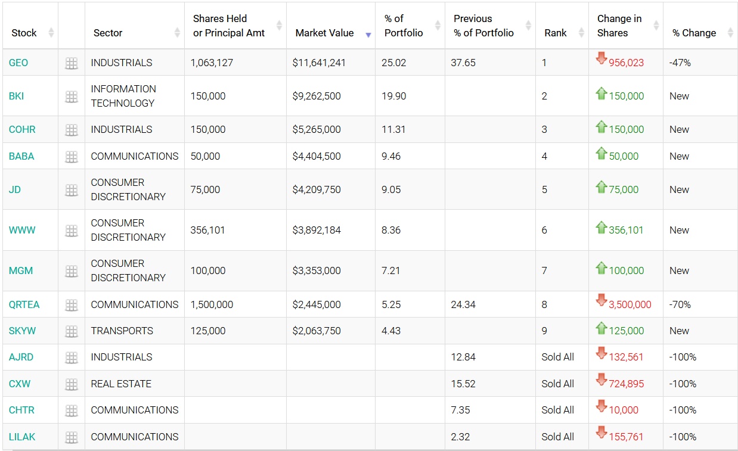This screenshot has width=738, height=451.
Task: Click the grid icon in GEO row
Action: [x=72, y=63]
